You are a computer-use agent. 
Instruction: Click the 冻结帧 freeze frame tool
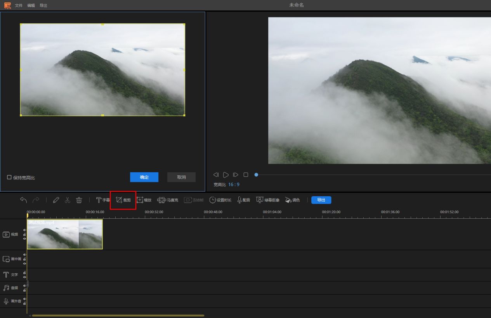click(x=194, y=200)
